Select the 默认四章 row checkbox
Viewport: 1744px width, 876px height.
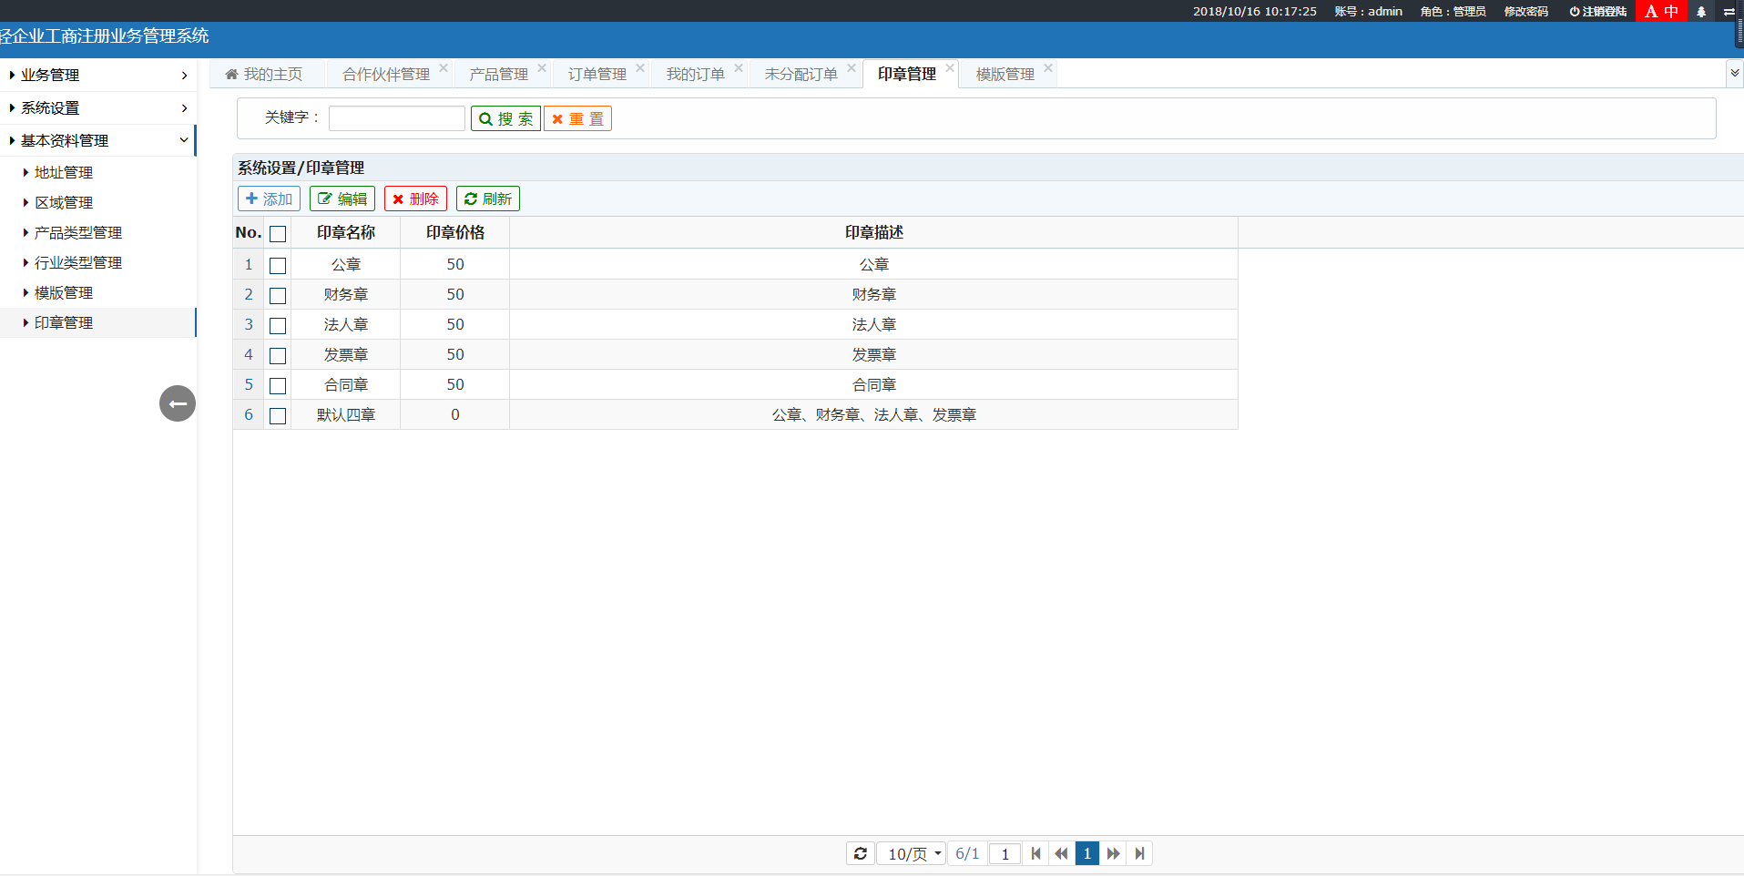tap(278, 415)
